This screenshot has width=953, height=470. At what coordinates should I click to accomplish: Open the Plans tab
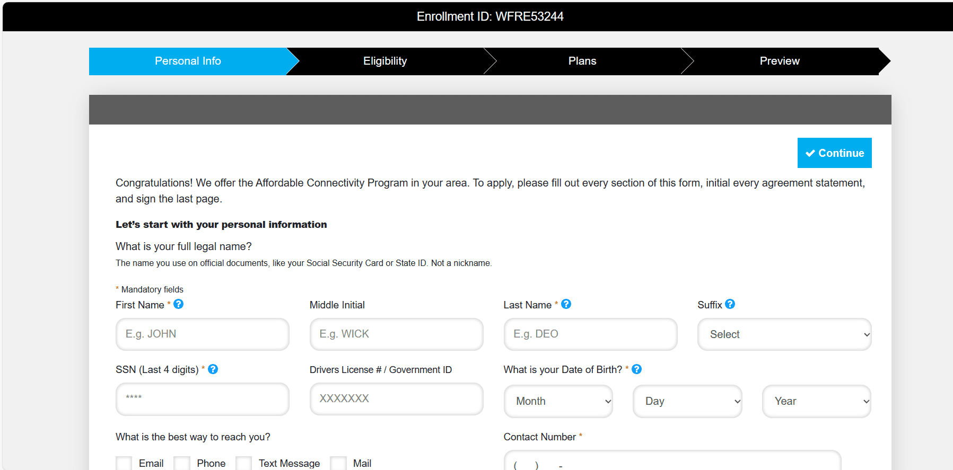(x=582, y=61)
